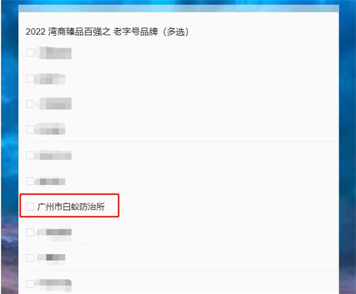Select the blurred label of the ninth option
Image resolution: width=356 pixels, height=294 pixels.
point(51,258)
